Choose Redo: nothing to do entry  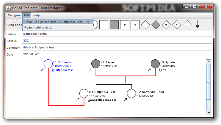[x=58, y=27]
